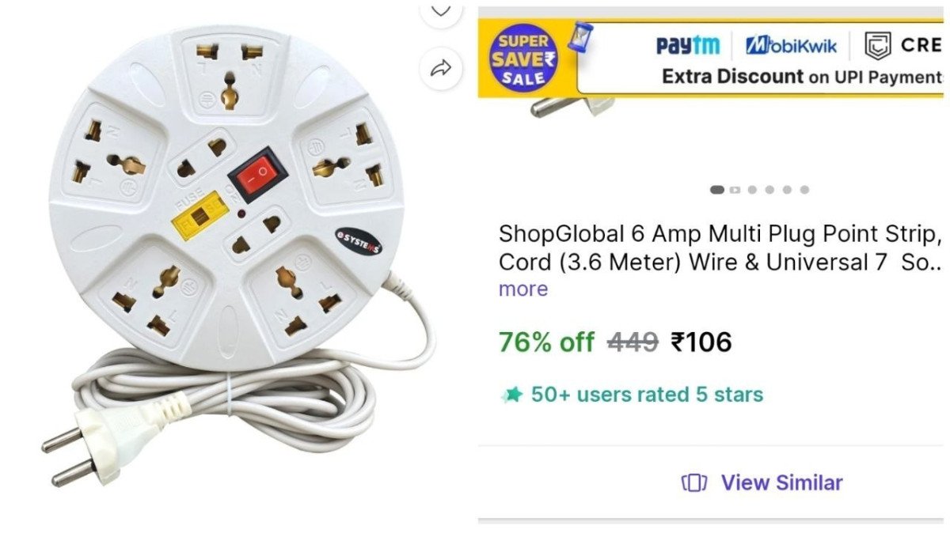The height and width of the screenshot is (533, 950).
Task: Click '50+ users rated 5 stars' text
Action: click(647, 395)
